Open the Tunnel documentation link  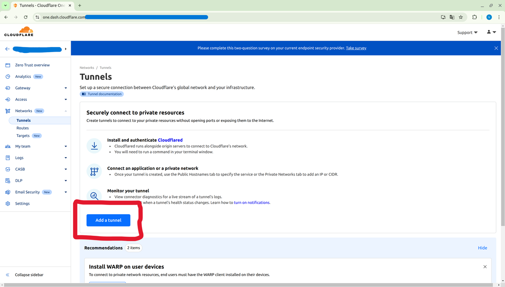tap(102, 94)
